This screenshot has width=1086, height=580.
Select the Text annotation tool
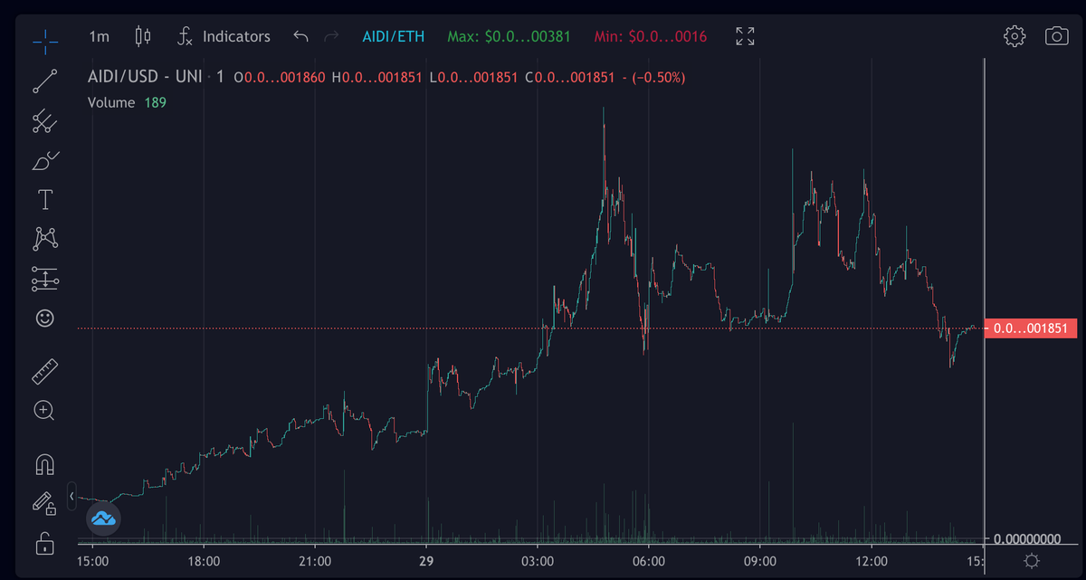44,199
